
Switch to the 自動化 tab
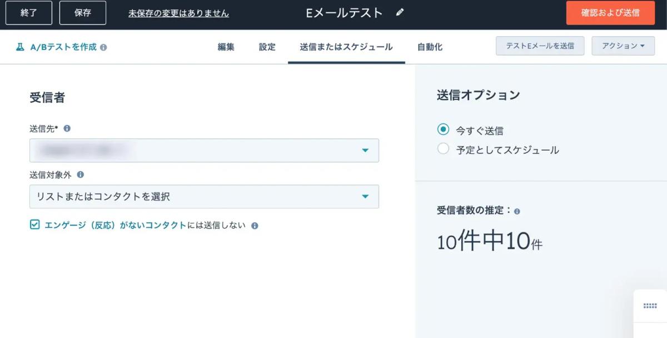[x=430, y=47]
